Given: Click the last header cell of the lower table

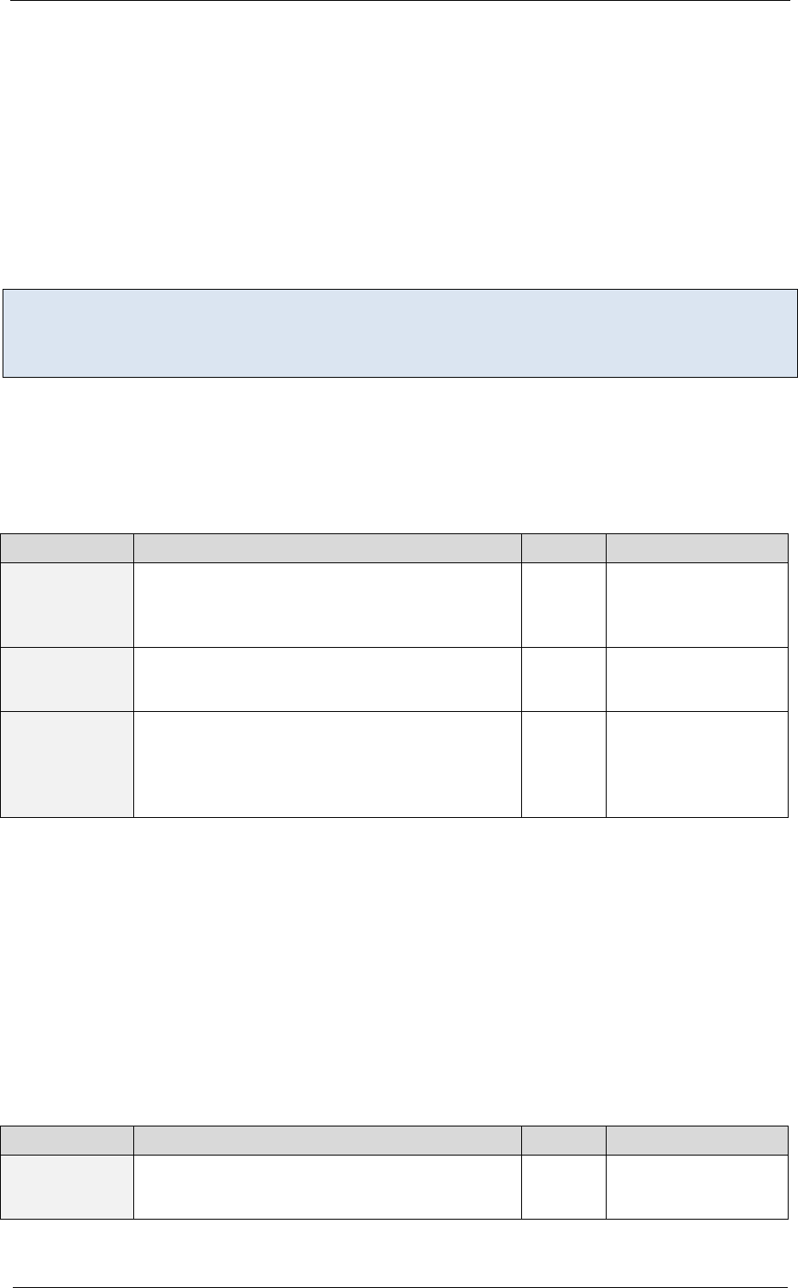Looking at the screenshot, I should click(x=696, y=1140).
